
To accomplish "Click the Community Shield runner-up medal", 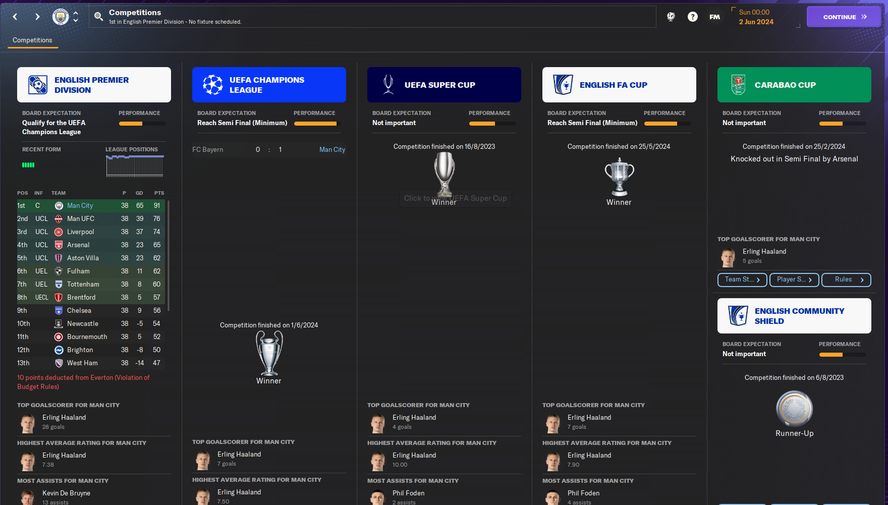I will pyautogui.click(x=794, y=408).
